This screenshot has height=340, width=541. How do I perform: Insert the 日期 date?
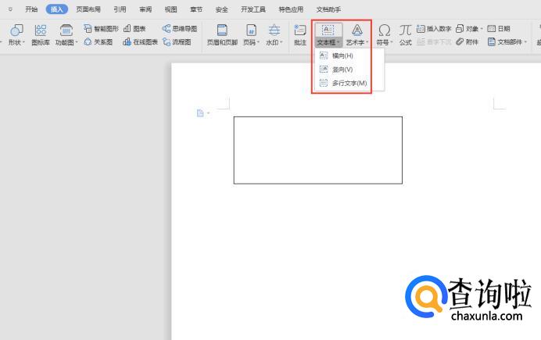tap(499, 29)
